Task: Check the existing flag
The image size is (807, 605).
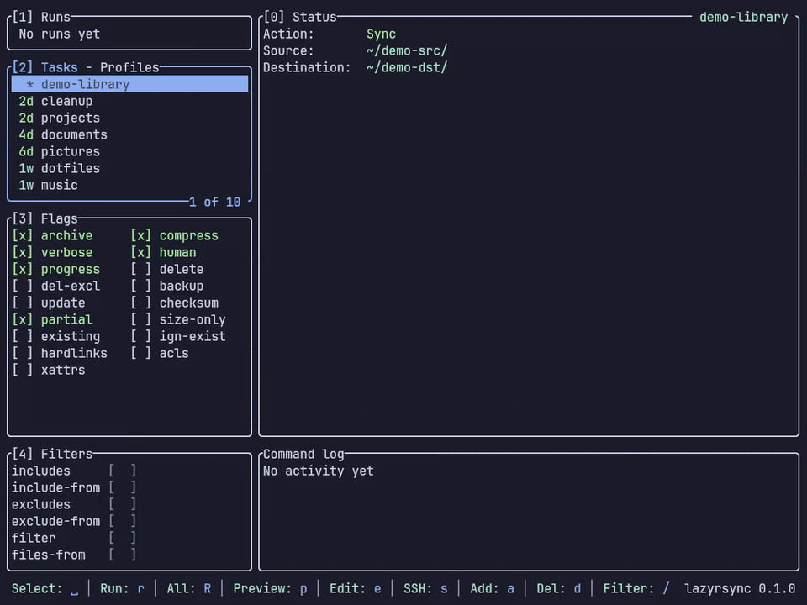Action: 23,336
